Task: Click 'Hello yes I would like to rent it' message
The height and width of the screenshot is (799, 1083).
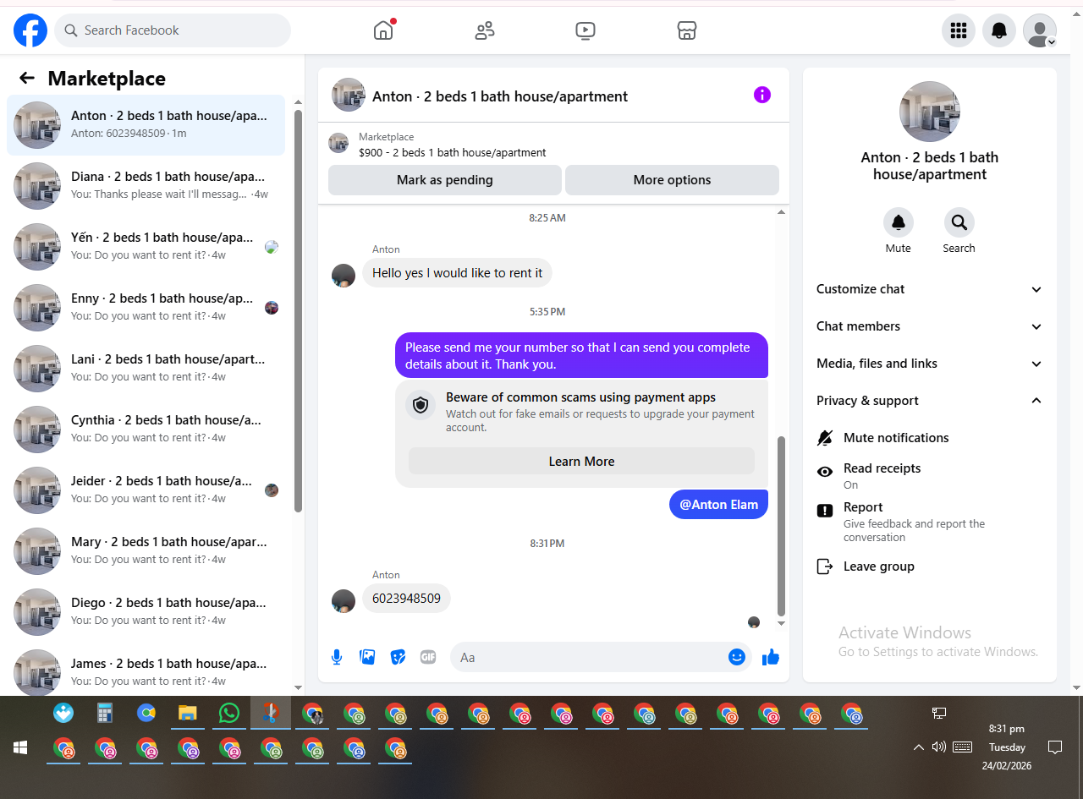Action: [458, 273]
